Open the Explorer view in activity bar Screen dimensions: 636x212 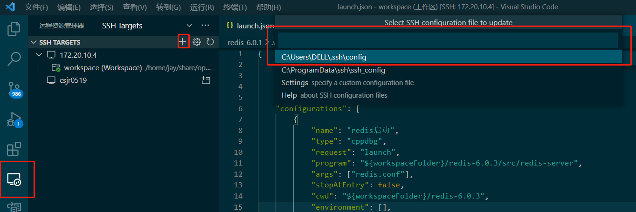point(14,29)
